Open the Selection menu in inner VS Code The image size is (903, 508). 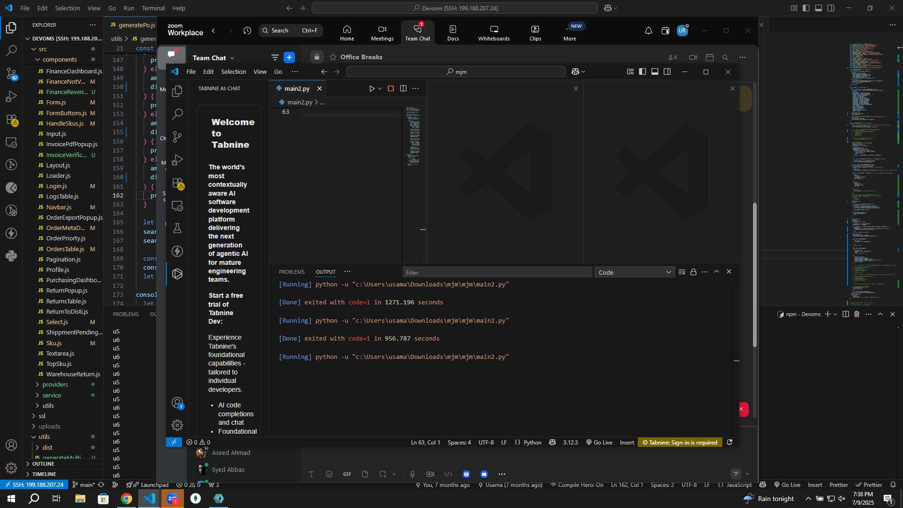[233, 71]
